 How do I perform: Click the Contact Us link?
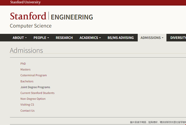pyautogui.click(x=27, y=111)
